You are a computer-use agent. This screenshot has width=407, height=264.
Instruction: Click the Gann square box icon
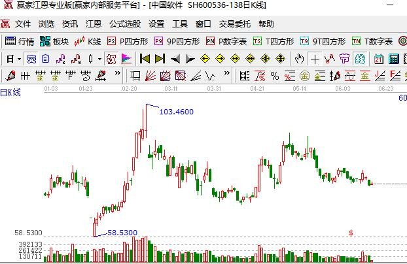135,76
